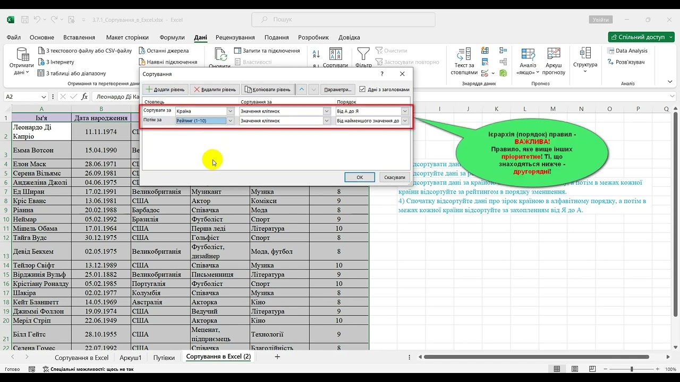The height and width of the screenshot is (382, 680).
Task: Open Text to Columns tool
Action: [x=464, y=62]
